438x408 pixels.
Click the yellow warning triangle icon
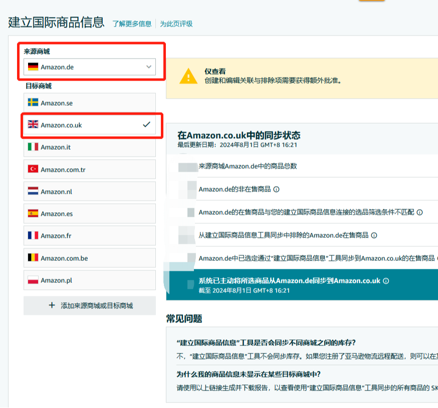tap(188, 76)
